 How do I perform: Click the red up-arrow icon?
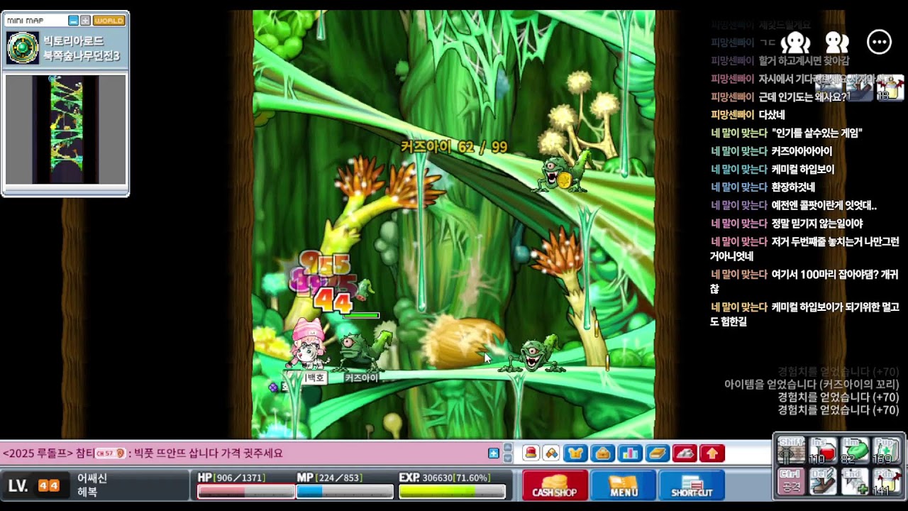[x=712, y=454]
